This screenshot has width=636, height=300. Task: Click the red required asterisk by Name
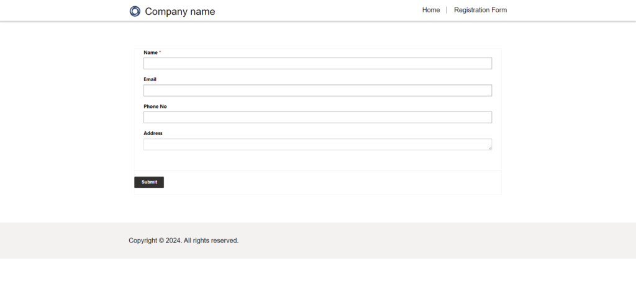pos(160,52)
